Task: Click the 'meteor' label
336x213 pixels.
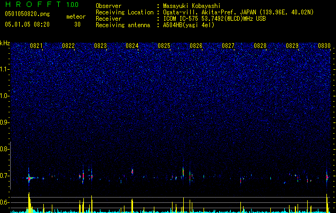Action: point(76,17)
